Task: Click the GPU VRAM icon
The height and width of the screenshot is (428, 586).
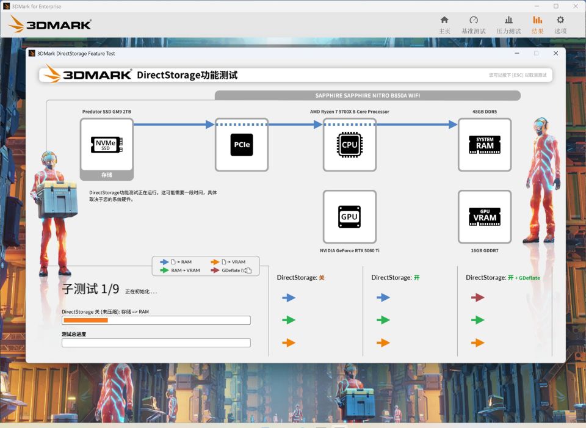Action: coord(485,217)
